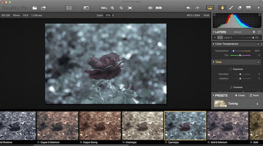Viewport: 263px width, 146px height.
Task: Favorite Copper & Selenium star
Action: coord(38,142)
